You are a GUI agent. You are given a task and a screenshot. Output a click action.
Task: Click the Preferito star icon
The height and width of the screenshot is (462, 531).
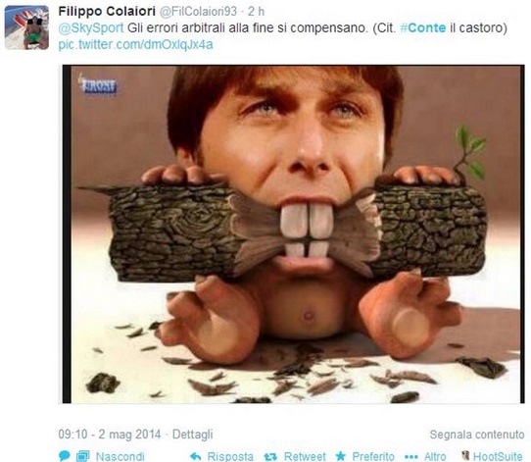341,456
